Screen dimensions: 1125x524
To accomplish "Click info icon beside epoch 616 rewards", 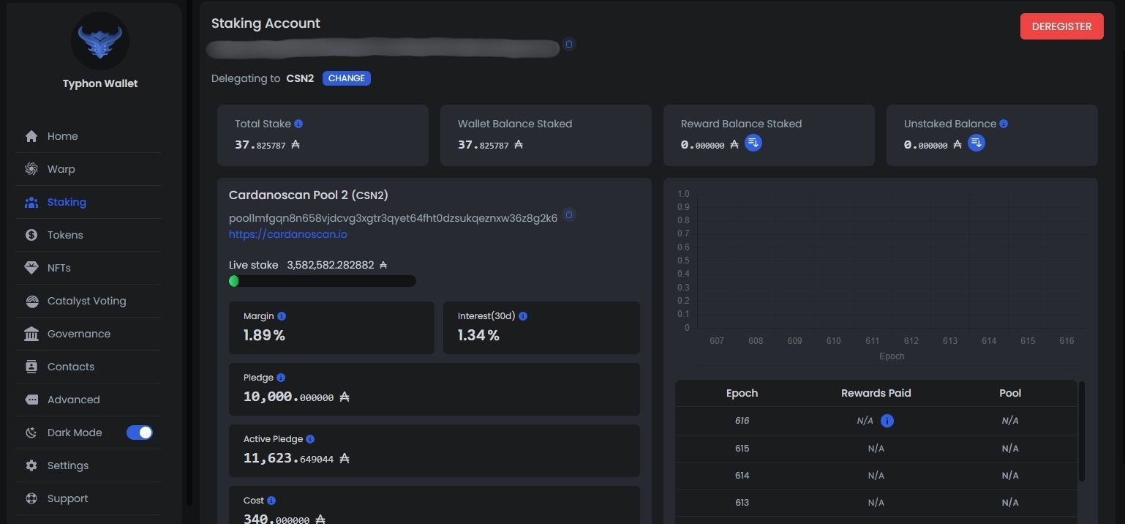I will click(887, 421).
